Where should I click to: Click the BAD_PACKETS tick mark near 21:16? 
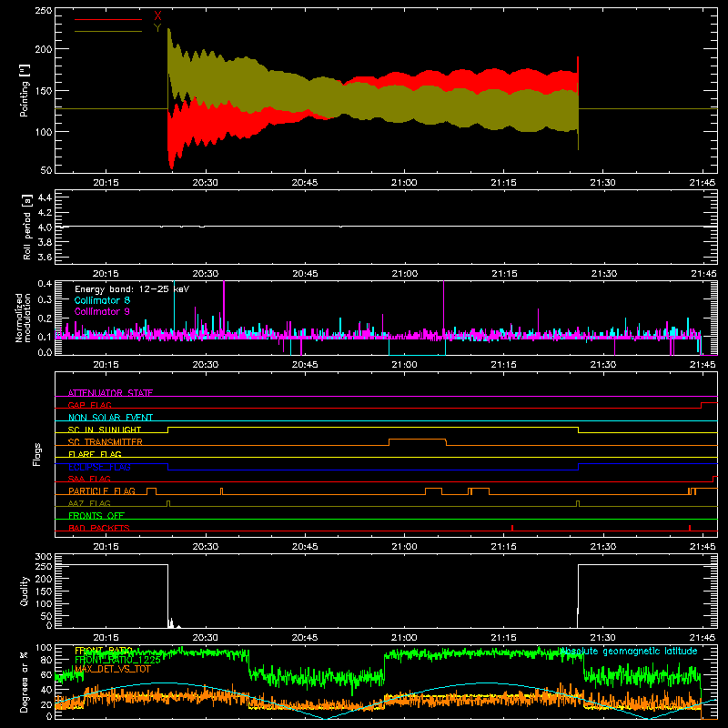click(512, 528)
